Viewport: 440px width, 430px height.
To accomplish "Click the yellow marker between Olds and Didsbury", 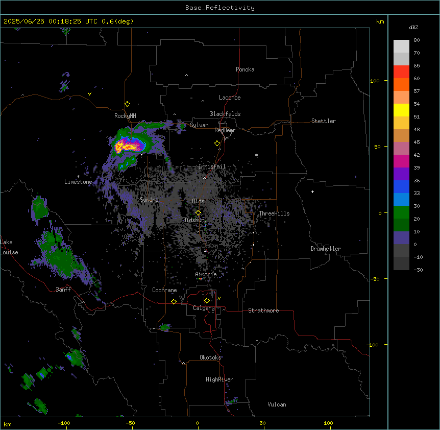I will click(198, 213).
